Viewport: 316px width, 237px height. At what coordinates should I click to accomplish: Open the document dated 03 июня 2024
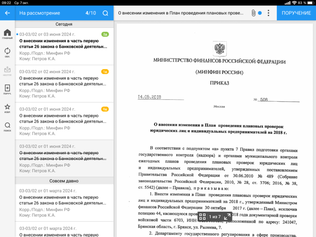pyautogui.click(x=64, y=46)
